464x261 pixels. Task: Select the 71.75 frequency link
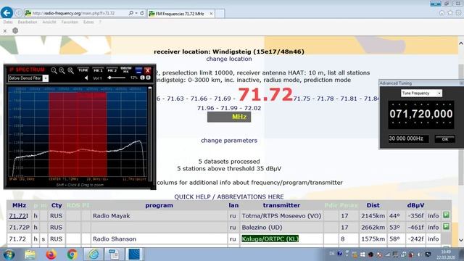coord(302,99)
